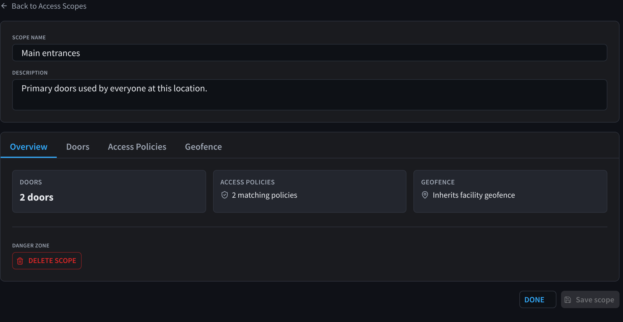The width and height of the screenshot is (623, 322).
Task: Click the ACCESS POLICIES card heading
Action: (x=248, y=182)
